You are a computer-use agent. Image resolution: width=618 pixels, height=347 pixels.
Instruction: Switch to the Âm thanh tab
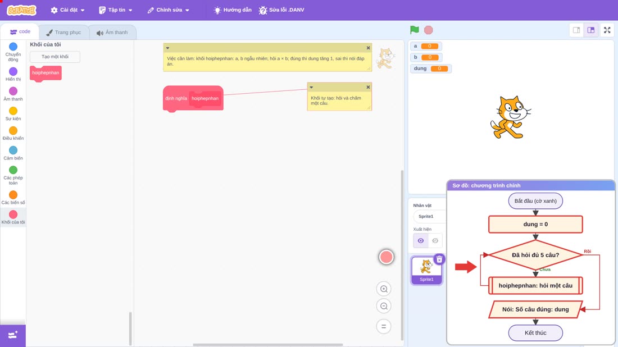pyautogui.click(x=112, y=33)
